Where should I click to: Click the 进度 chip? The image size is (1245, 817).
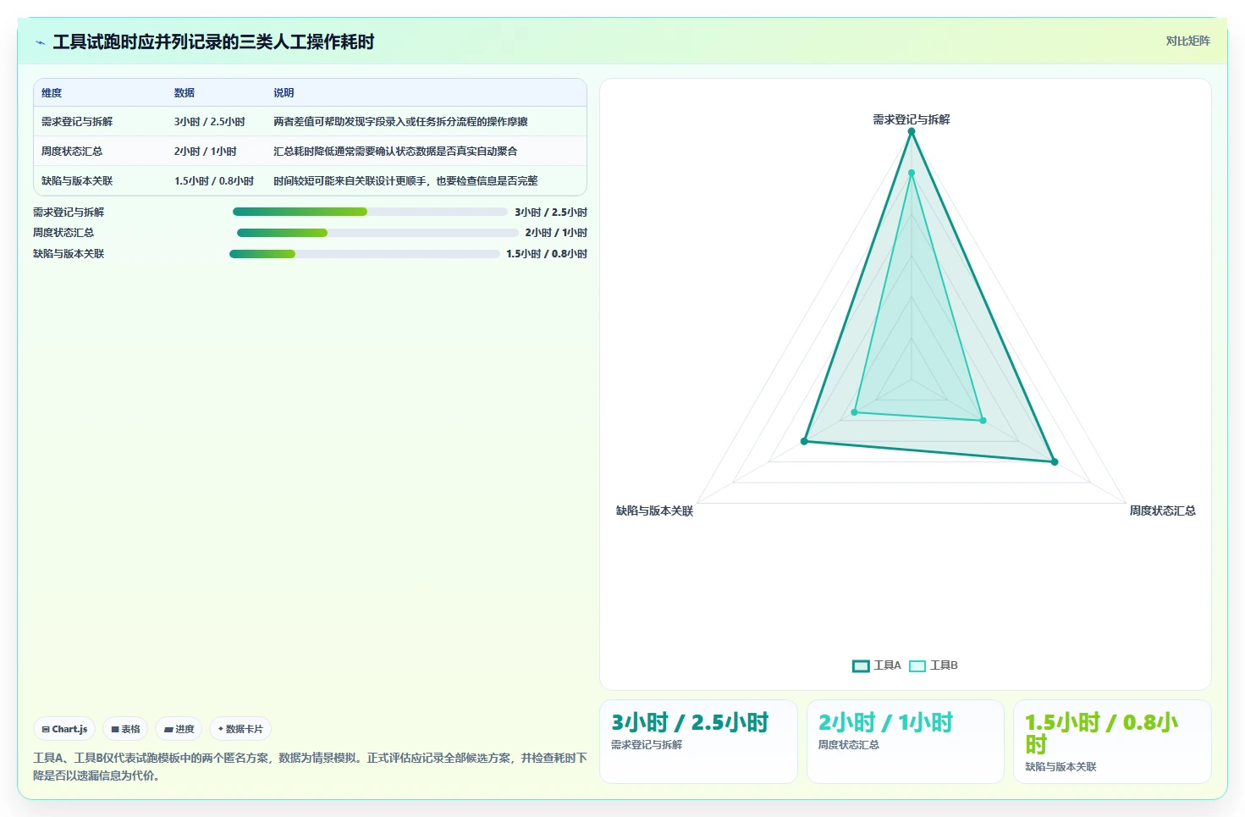(x=179, y=729)
